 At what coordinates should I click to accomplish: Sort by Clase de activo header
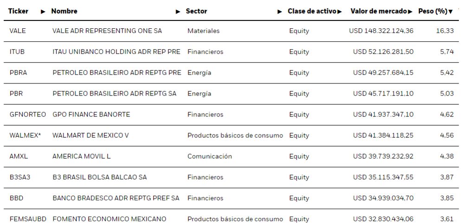[x=312, y=11]
